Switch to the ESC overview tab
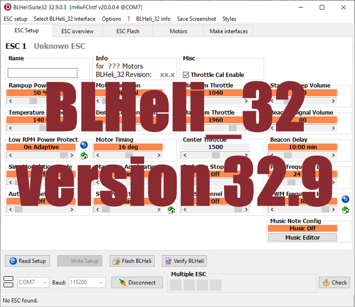The height and width of the screenshot is (307, 355). 77,31
